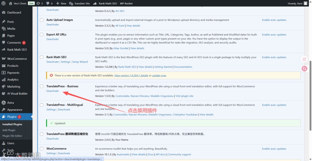The height and width of the screenshot is (161, 312).
Task: Click the Comments icon in sidebar
Action: pyautogui.click(x=3, y=43)
